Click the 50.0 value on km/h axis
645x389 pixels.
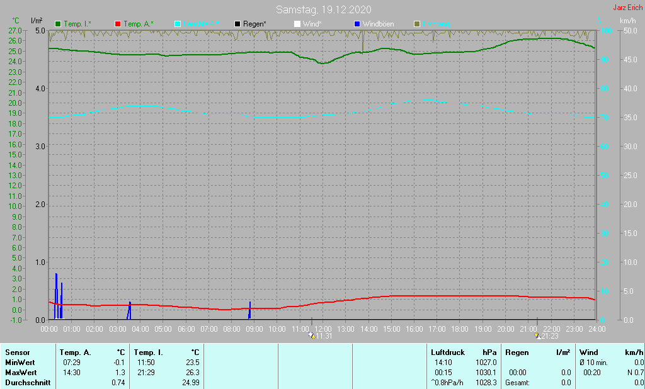pyautogui.click(x=630, y=30)
